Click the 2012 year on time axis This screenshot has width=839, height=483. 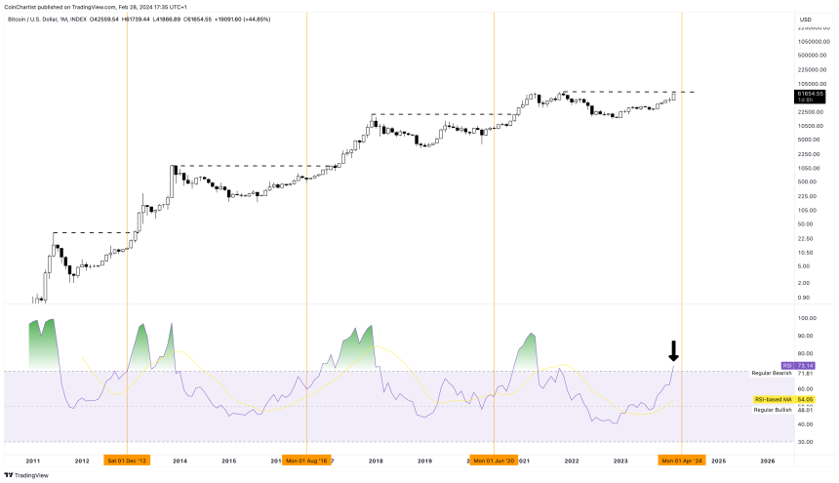pyautogui.click(x=82, y=462)
